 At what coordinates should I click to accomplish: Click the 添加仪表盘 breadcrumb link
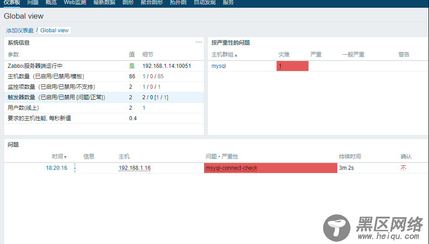(x=20, y=30)
